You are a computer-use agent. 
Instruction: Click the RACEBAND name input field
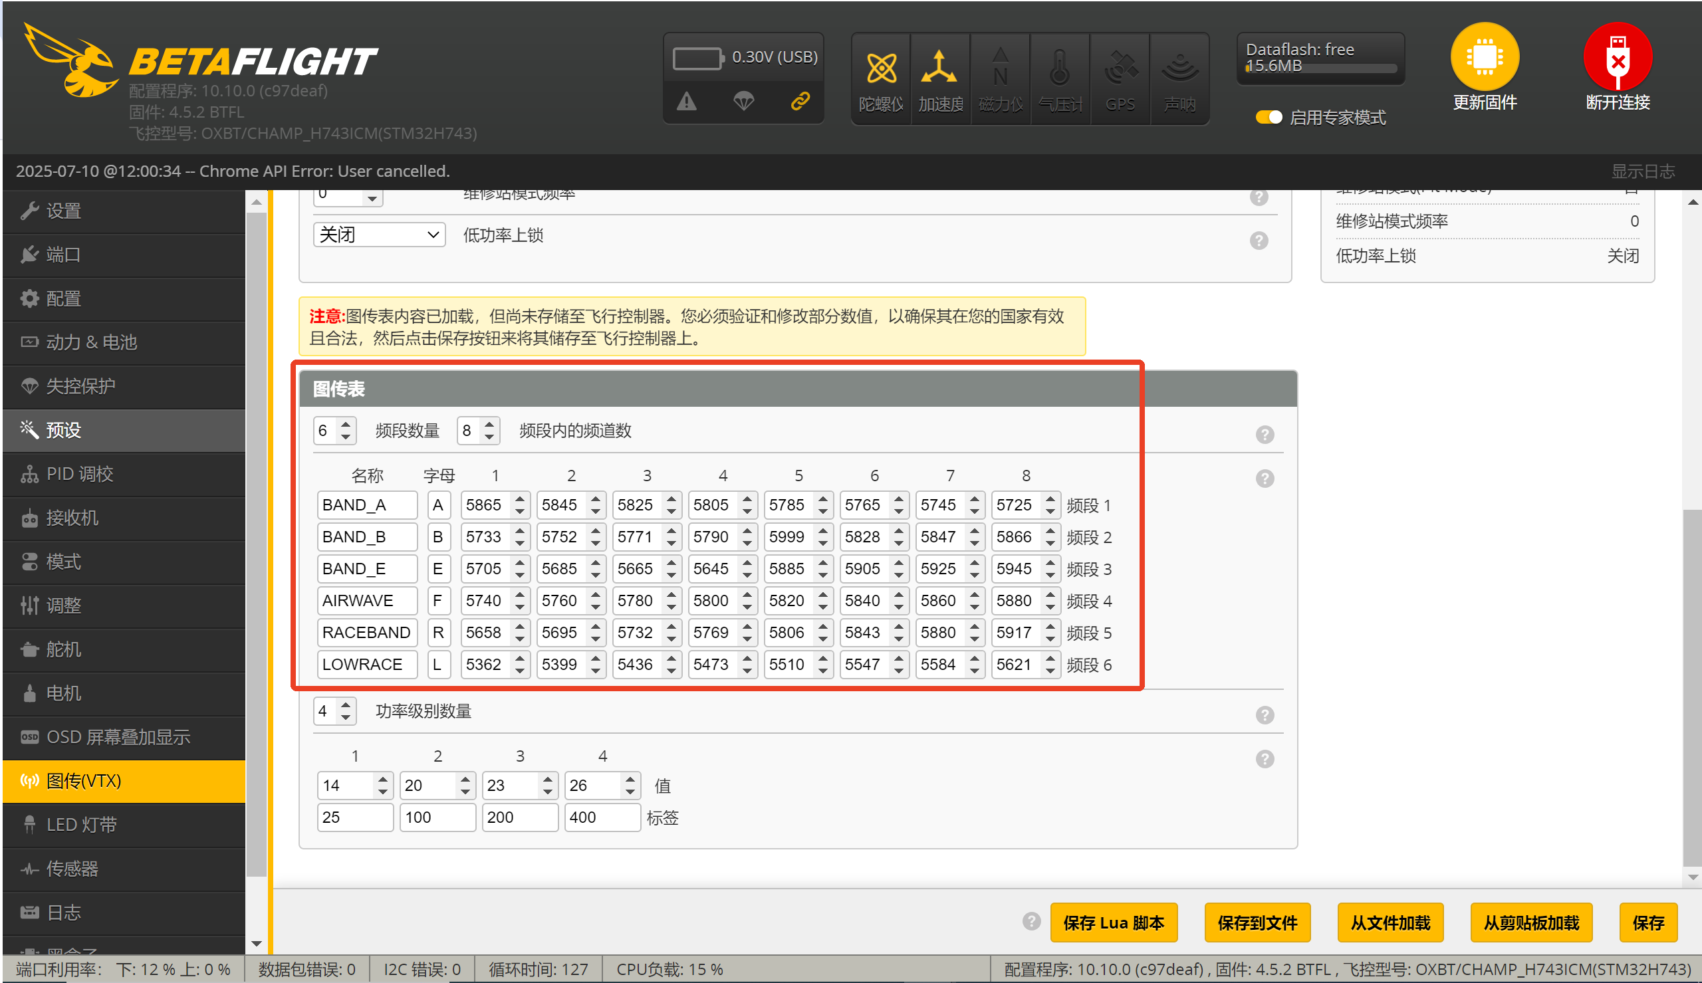point(366,633)
